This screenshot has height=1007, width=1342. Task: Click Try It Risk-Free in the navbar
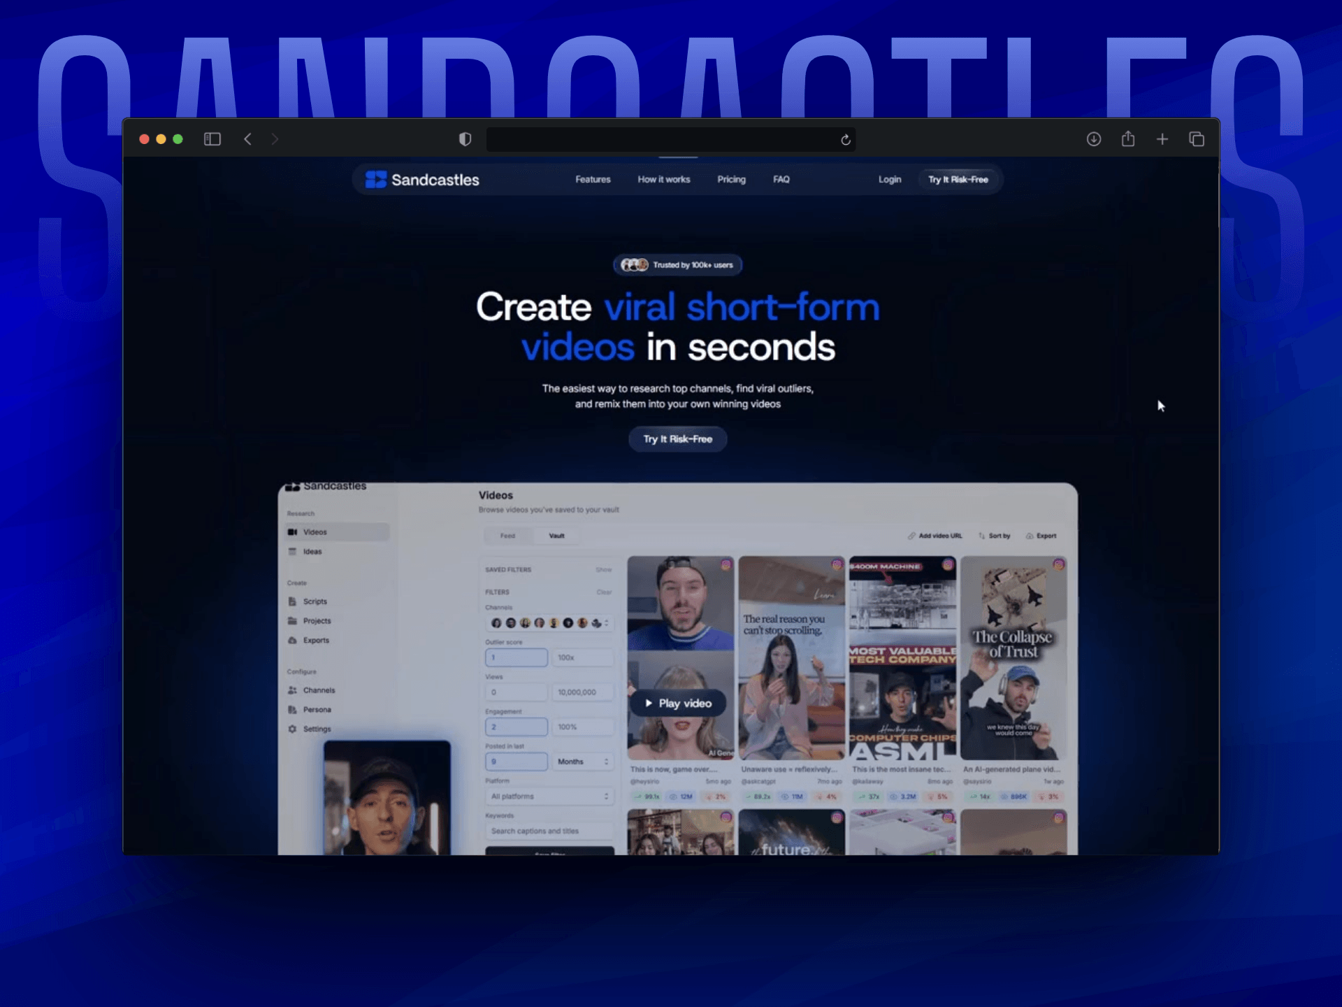point(958,180)
